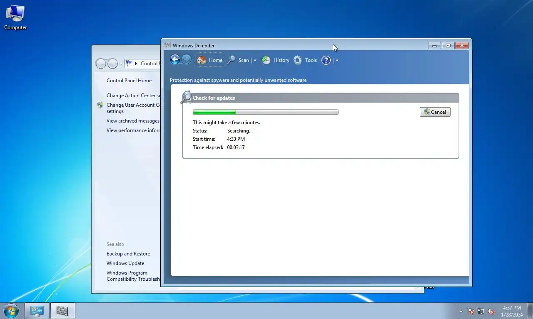Screen dimensions: 533x319
Task: Close the Windows Defender window
Action: pos(462,45)
